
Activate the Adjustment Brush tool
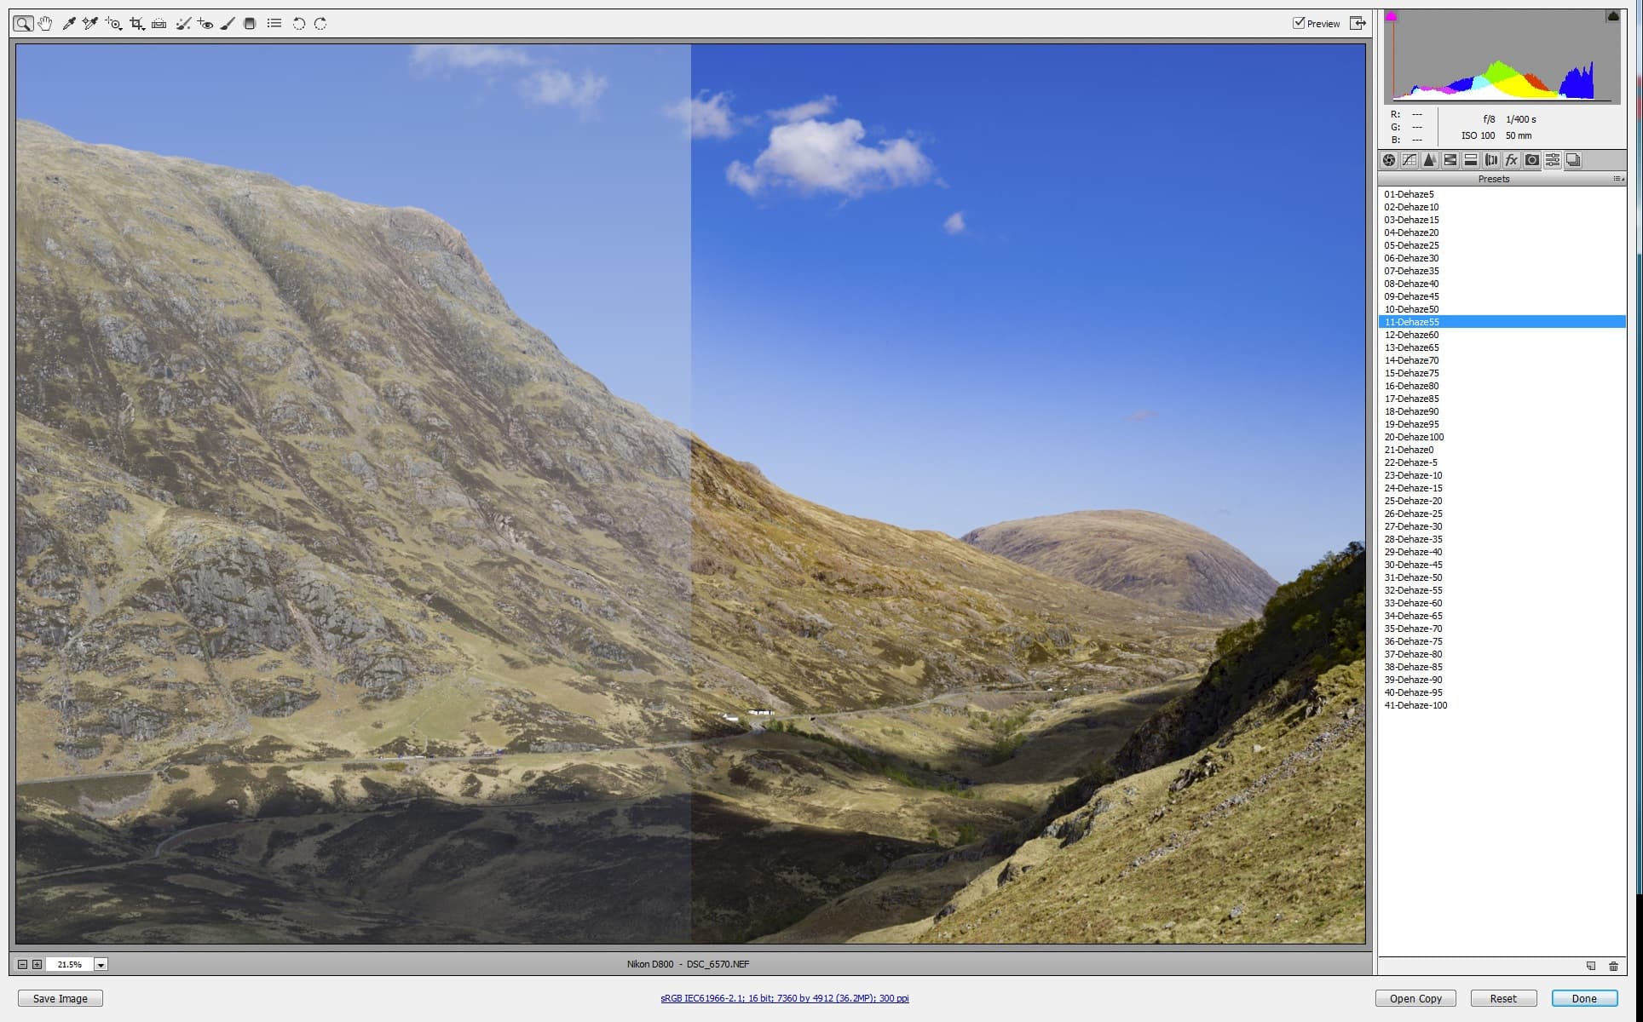(226, 23)
